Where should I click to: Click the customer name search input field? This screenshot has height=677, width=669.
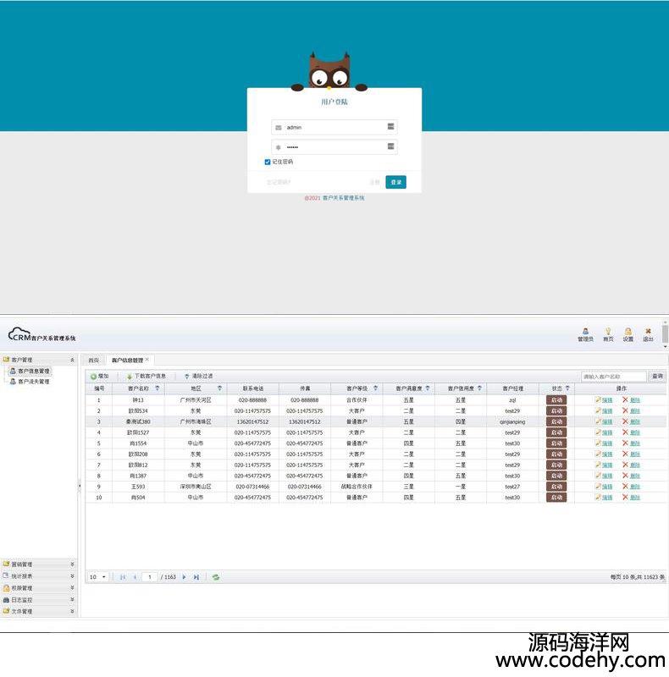coord(612,377)
